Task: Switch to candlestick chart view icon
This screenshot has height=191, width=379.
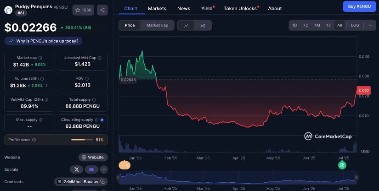Action: click(x=203, y=26)
